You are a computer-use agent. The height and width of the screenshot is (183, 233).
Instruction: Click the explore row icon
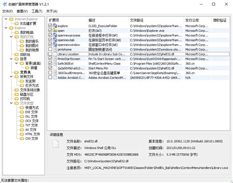coord(55,26)
